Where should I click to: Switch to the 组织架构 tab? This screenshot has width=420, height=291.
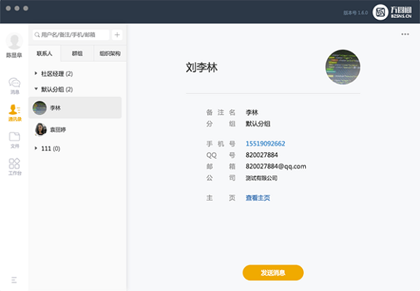(110, 53)
